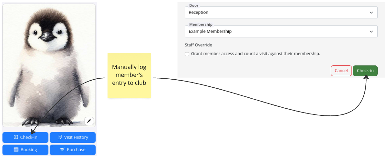Confirm with the green Check-in button
The image size is (389, 157).
coord(365,71)
